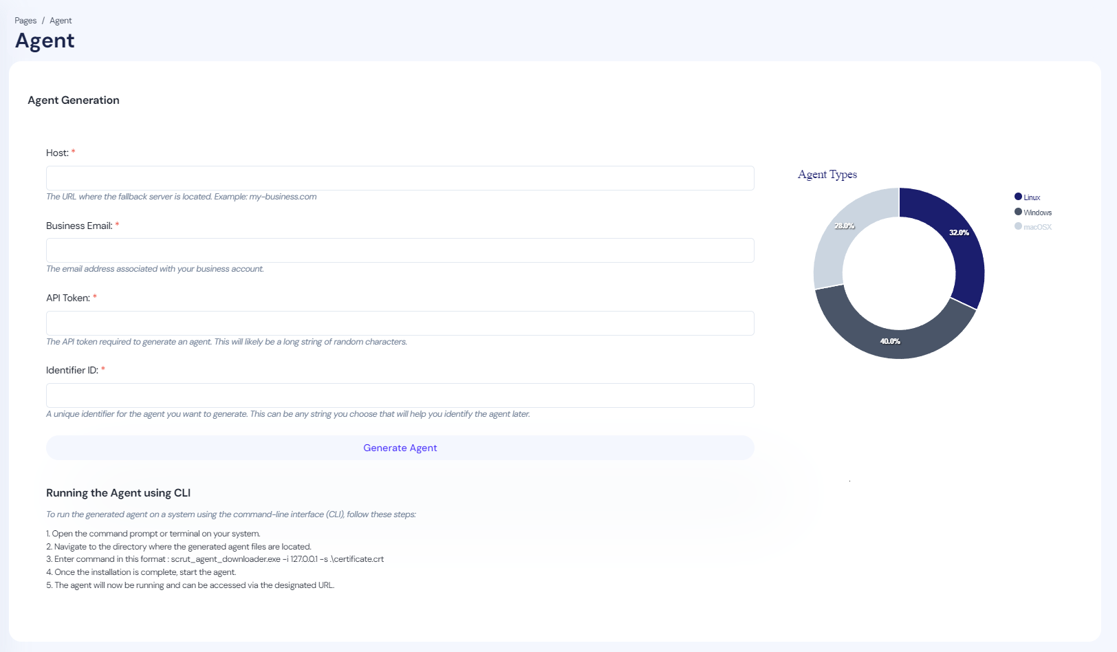
Task: Select the gray 40.0% Windows donut segment
Action: (x=890, y=341)
